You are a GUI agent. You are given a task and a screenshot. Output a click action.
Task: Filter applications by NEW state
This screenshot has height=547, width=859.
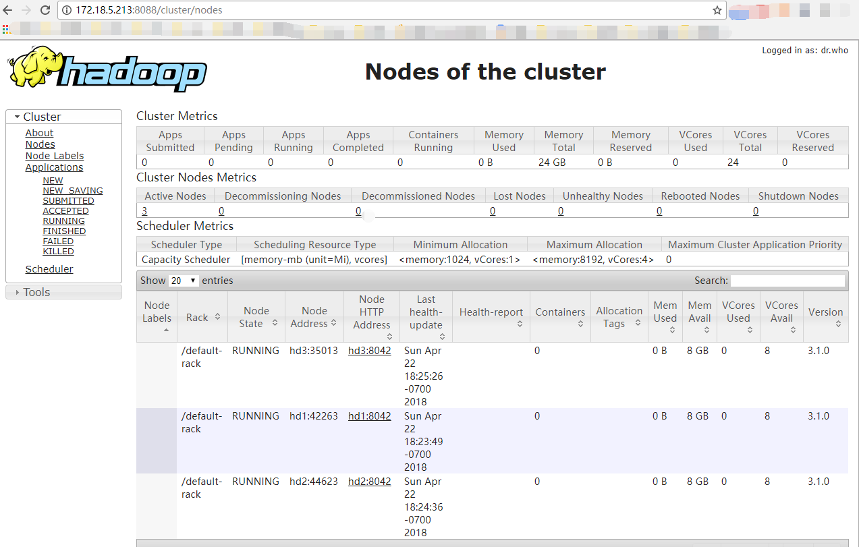(x=53, y=181)
